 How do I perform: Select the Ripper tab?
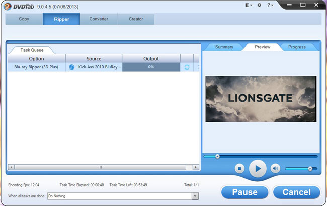[x=61, y=19]
